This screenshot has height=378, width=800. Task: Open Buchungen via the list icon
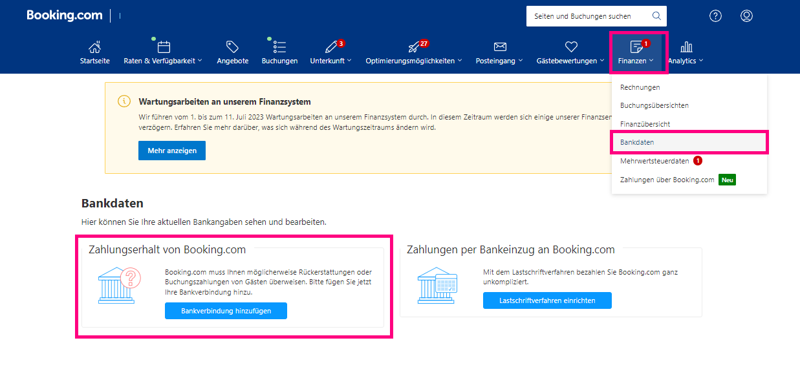[279, 47]
